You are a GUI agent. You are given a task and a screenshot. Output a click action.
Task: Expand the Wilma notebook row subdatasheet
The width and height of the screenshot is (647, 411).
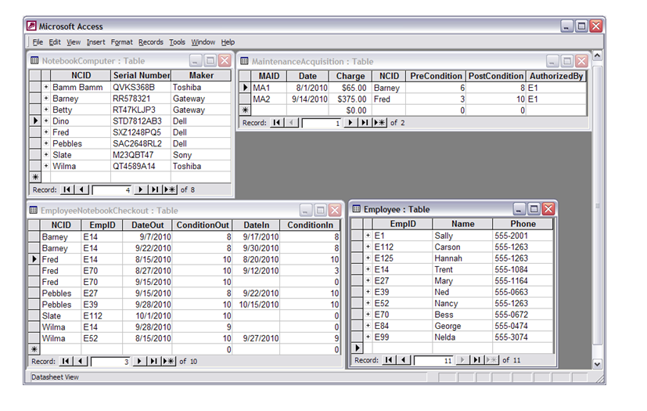pos(46,166)
